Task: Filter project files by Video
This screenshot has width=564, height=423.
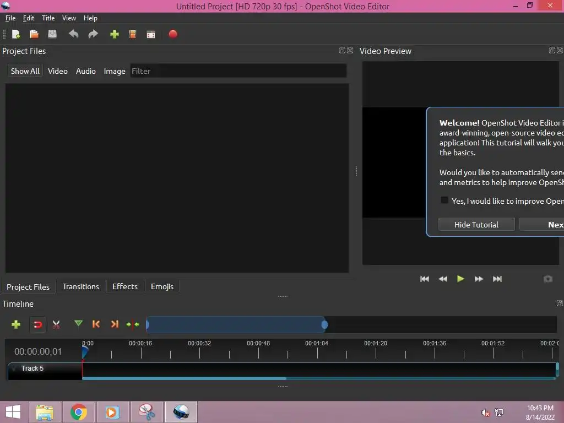Action: [57, 71]
